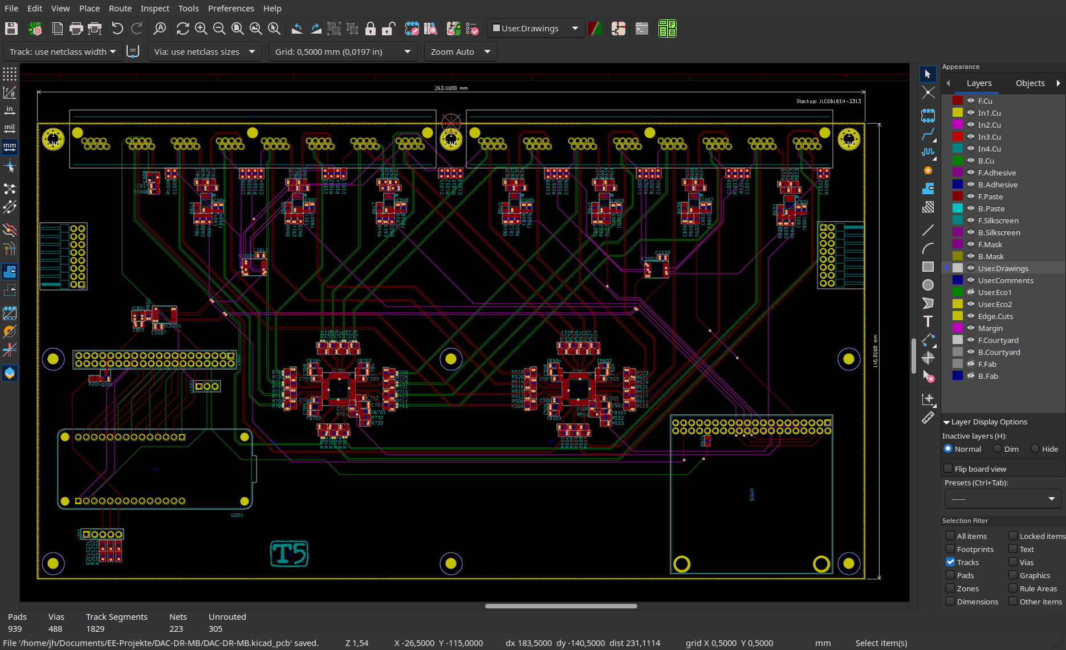Screen dimensions: 1066x650
Task: Select the B.Courtyard layer row
Action: click(1003, 352)
